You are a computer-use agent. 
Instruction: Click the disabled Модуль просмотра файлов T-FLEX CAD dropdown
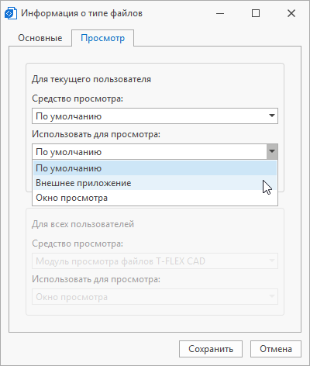coord(155,261)
